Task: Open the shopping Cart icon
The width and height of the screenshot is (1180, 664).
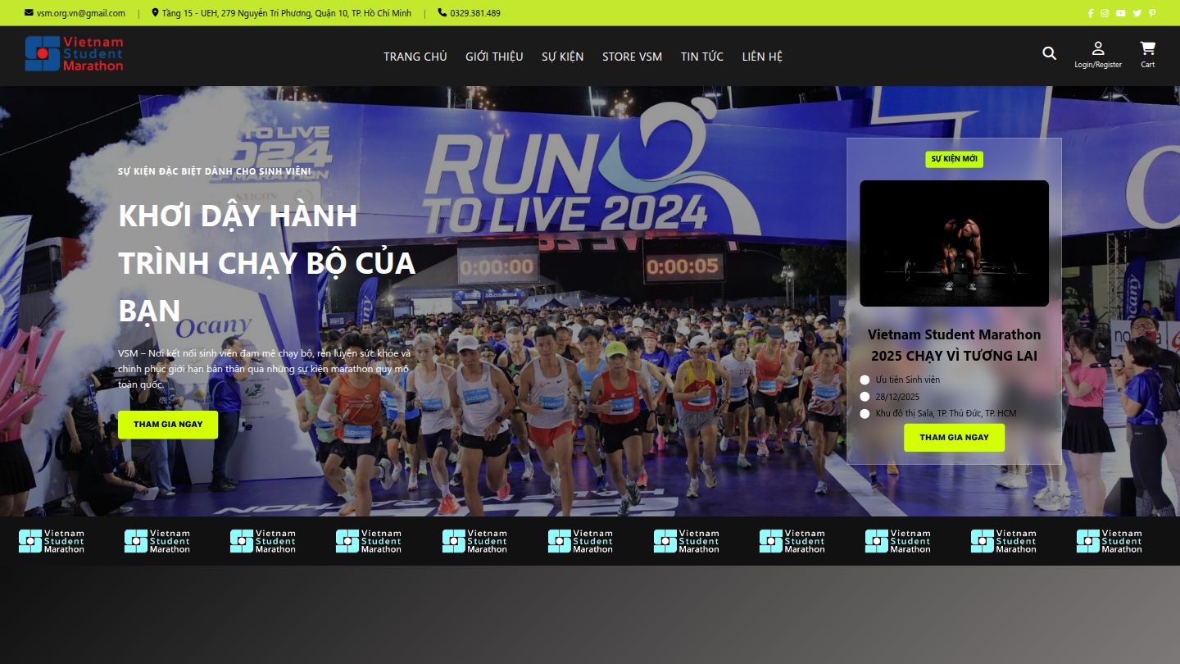Action: coord(1147,48)
